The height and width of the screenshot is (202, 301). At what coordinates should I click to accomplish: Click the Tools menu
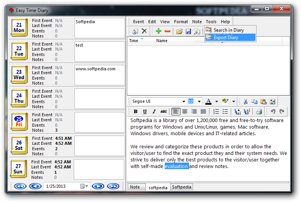(x=211, y=22)
